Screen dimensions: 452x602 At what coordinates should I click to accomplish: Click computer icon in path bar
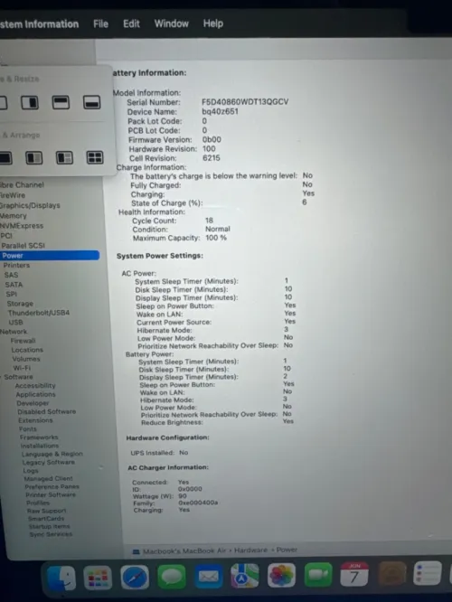[x=136, y=551]
